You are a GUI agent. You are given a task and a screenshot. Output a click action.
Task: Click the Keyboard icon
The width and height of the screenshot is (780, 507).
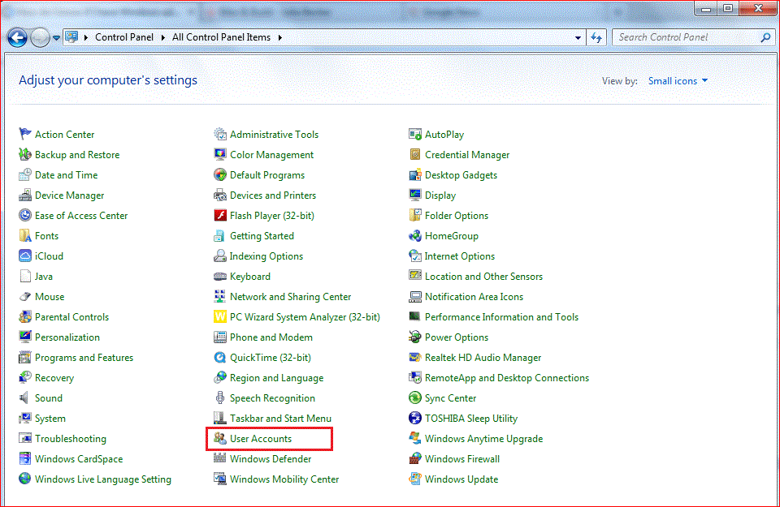coord(220,277)
